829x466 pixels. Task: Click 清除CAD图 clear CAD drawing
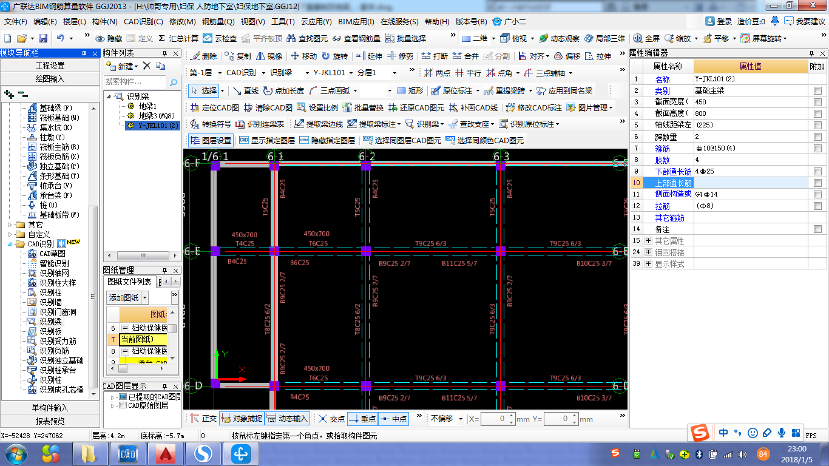click(x=268, y=107)
